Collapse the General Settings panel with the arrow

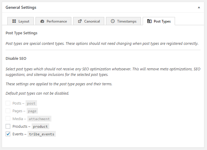coord(199,7)
